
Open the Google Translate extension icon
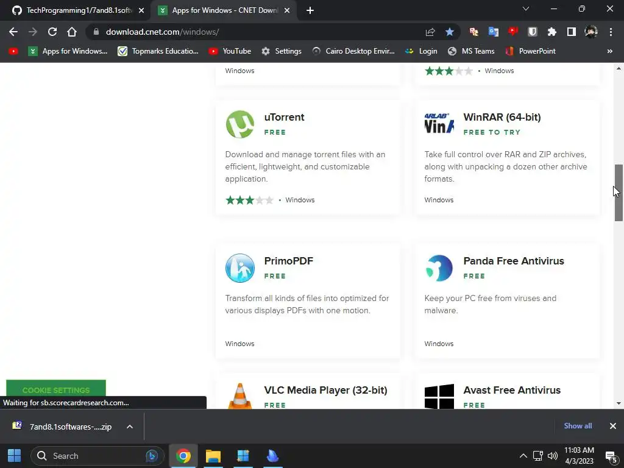494,32
